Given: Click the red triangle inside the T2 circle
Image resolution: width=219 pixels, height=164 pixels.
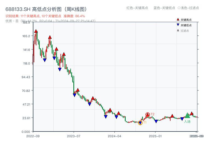Looking at the screenshot, I should pos(147,115).
